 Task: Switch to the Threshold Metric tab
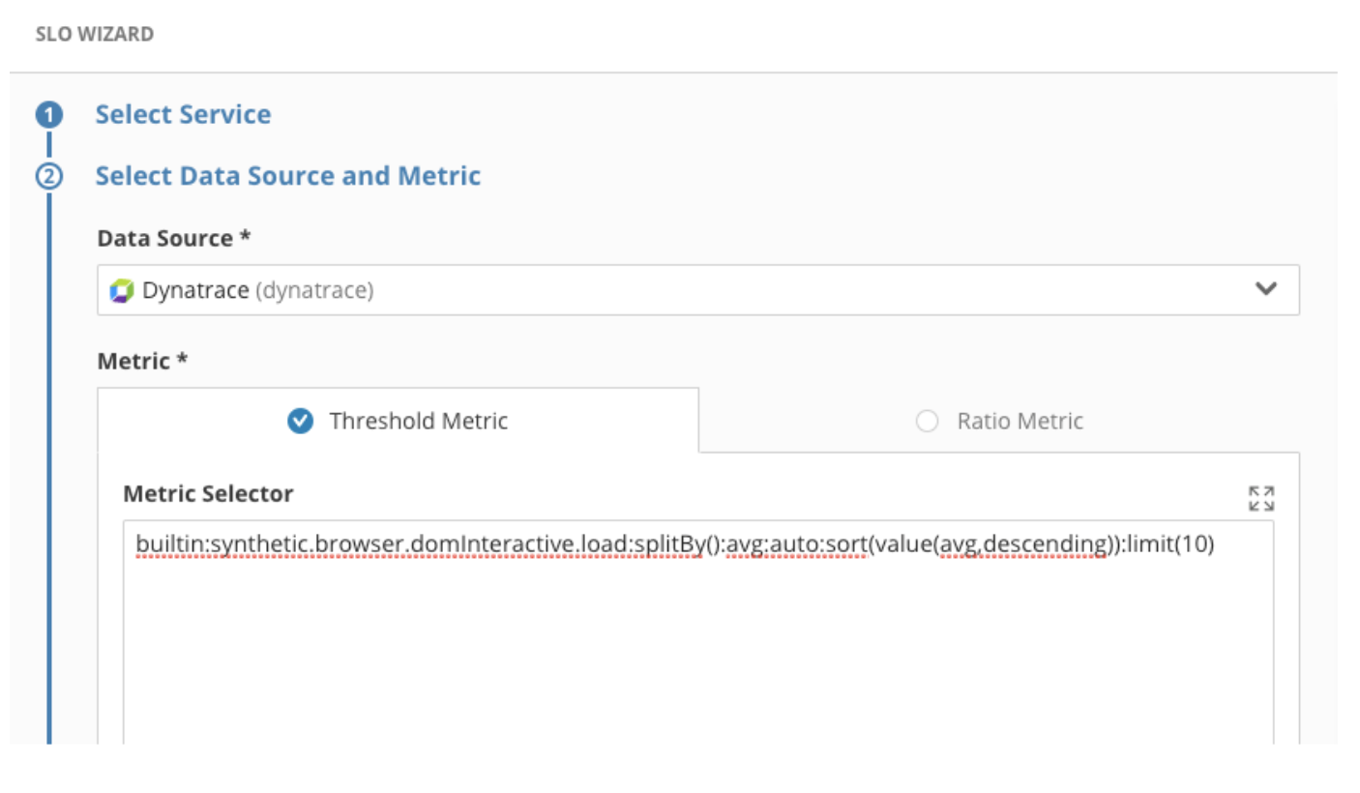coord(399,421)
